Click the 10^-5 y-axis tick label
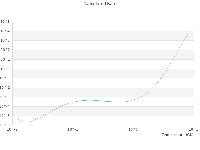 click(5, 116)
